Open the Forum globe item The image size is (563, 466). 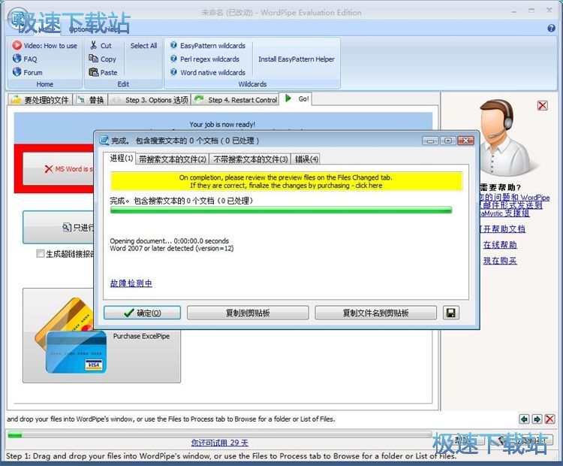click(27, 72)
